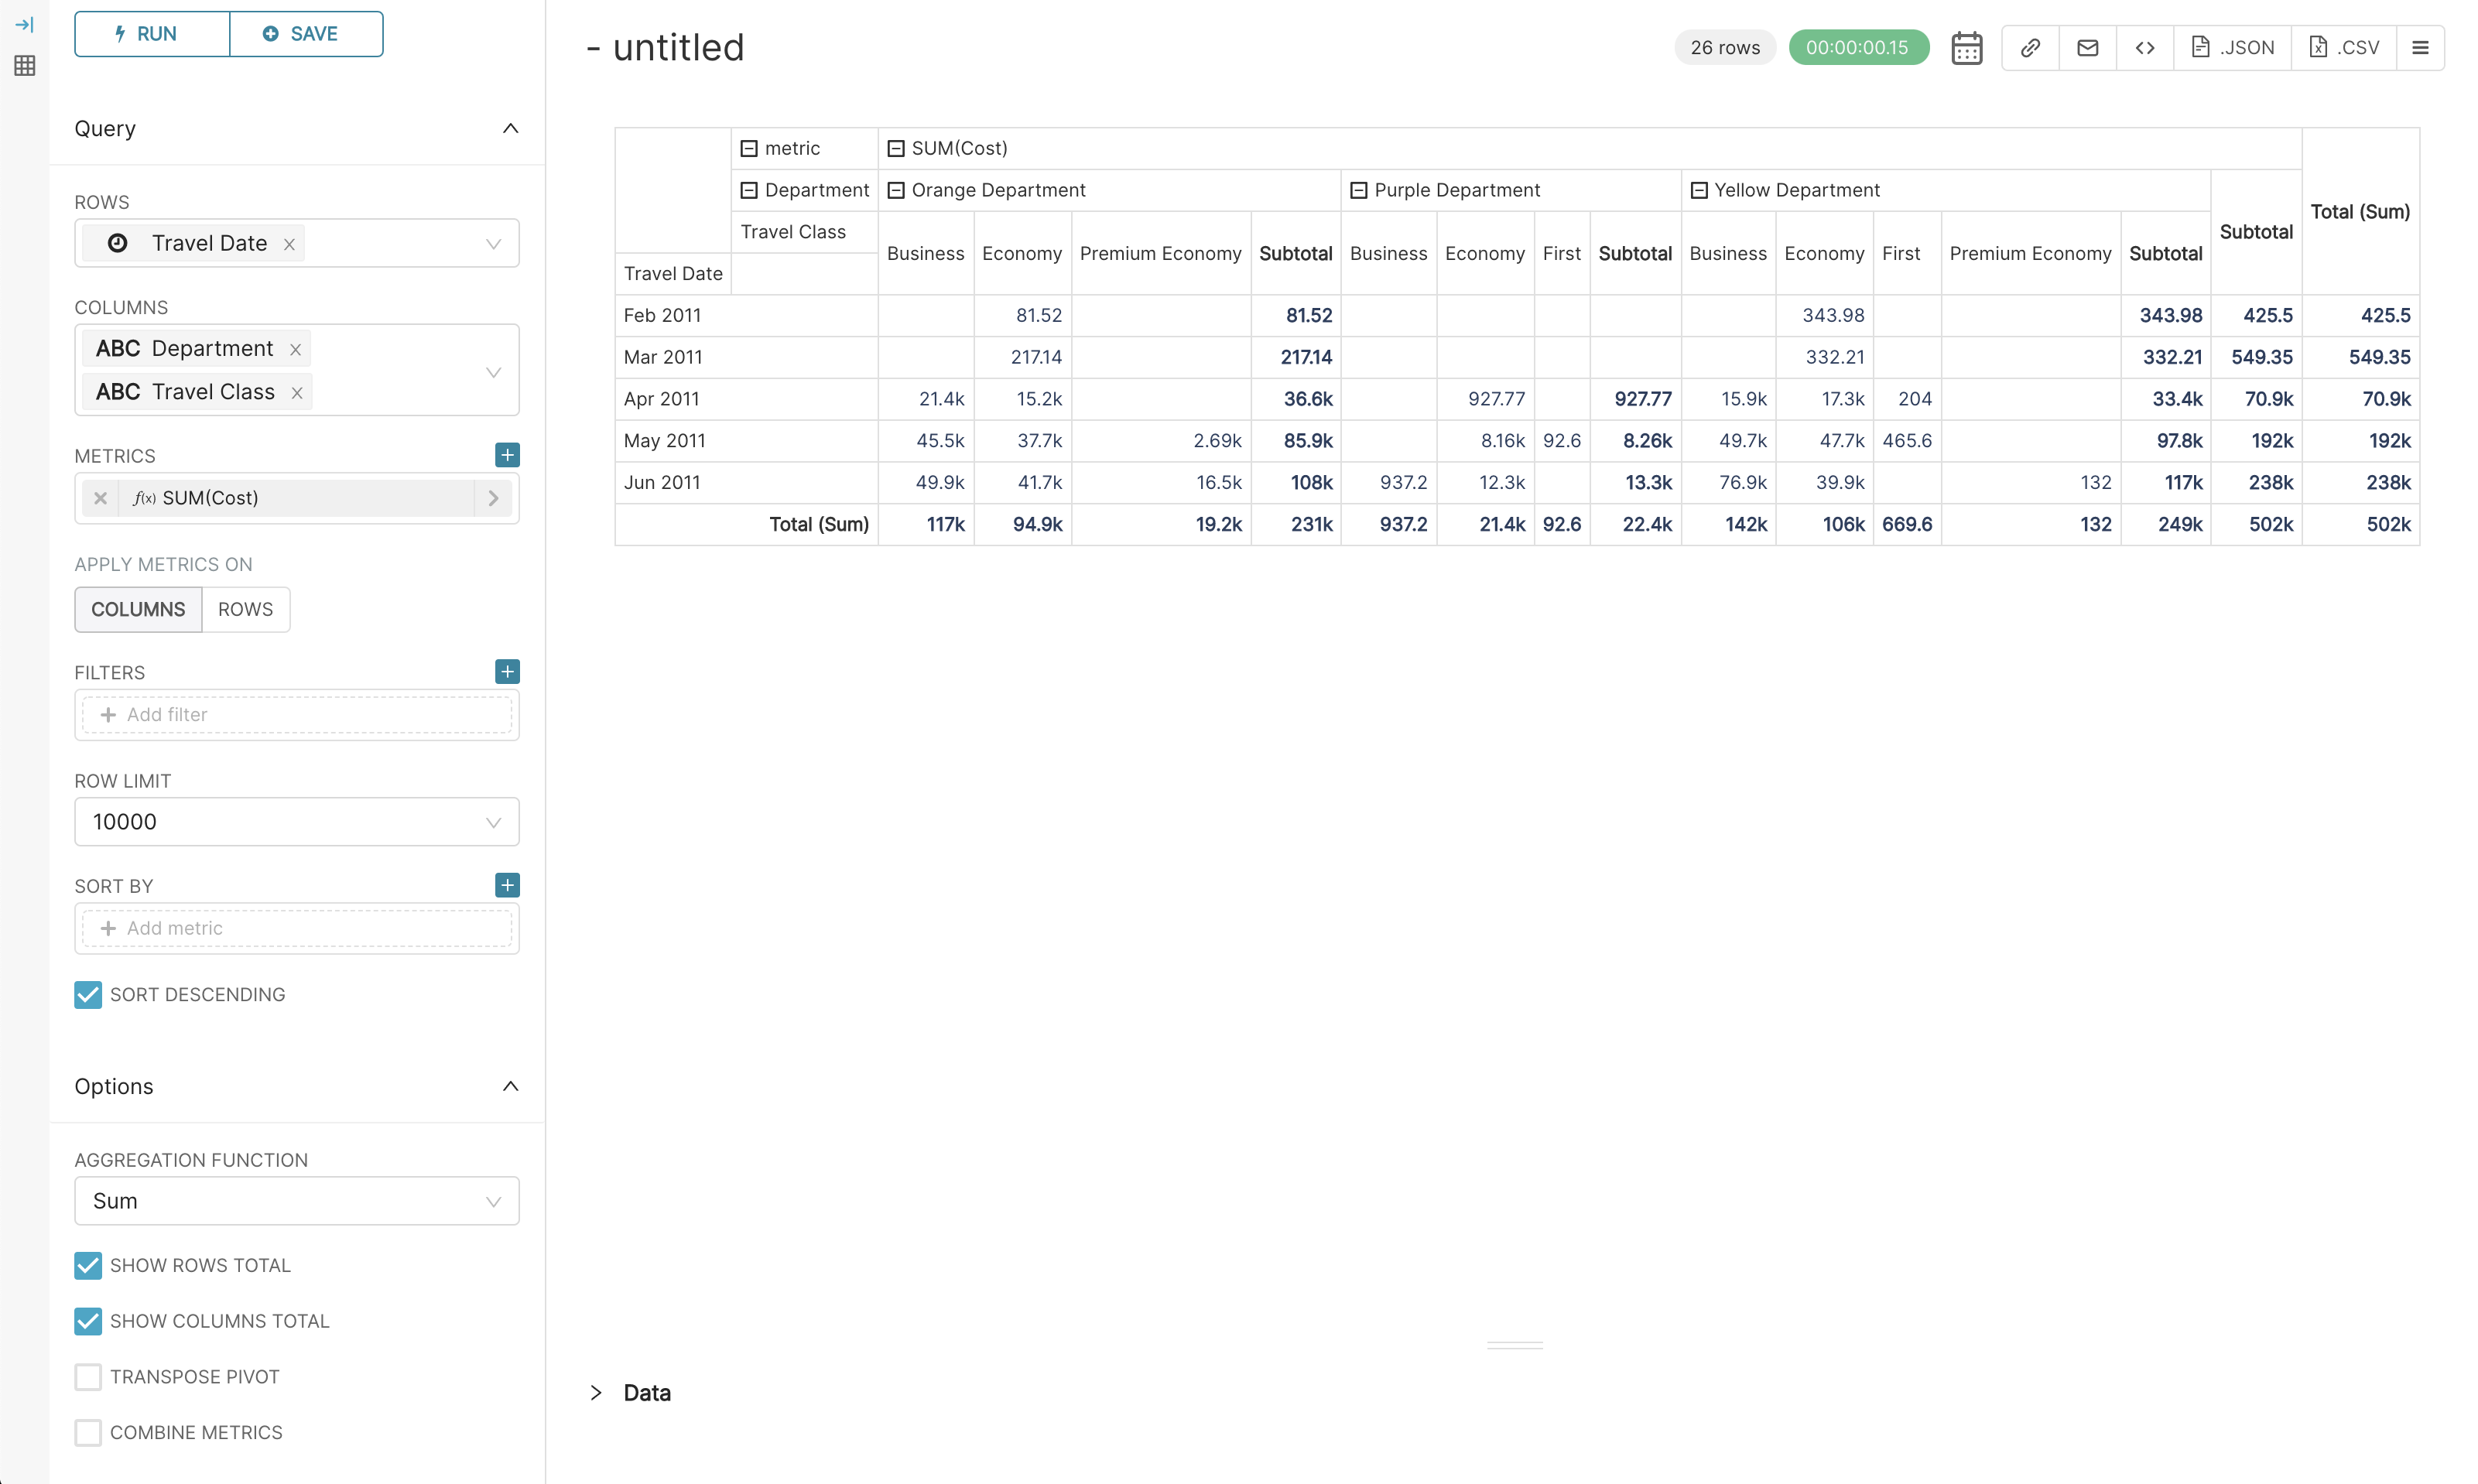Screen dimensions: 2478x1484
Task: Remove the SUM(Cost) metric with X
Action: pyautogui.click(x=100, y=498)
